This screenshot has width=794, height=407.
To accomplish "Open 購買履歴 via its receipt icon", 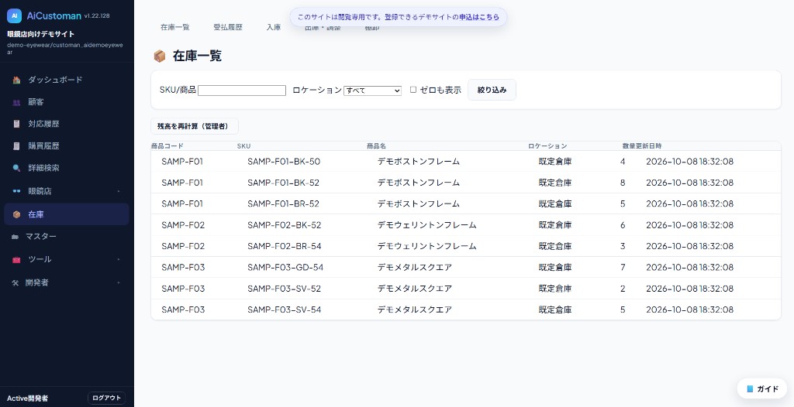I will tap(16, 146).
